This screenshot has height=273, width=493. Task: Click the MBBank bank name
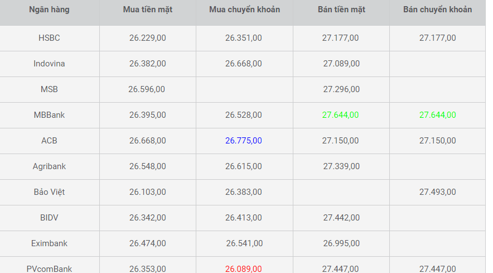tap(49, 115)
